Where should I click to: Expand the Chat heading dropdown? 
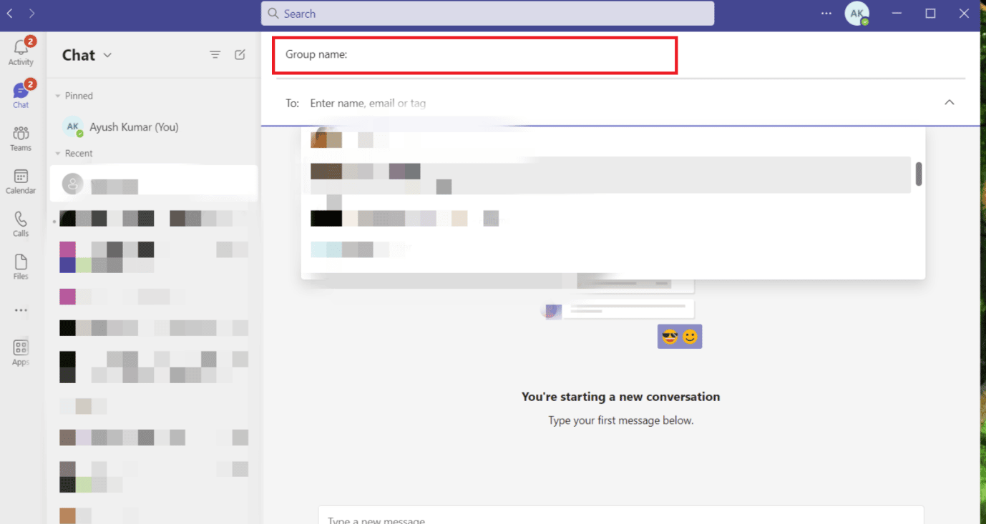[107, 55]
